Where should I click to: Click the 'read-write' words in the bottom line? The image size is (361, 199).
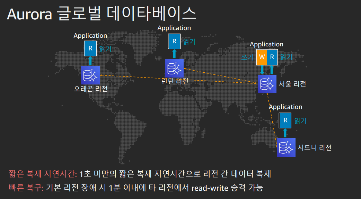210,188
